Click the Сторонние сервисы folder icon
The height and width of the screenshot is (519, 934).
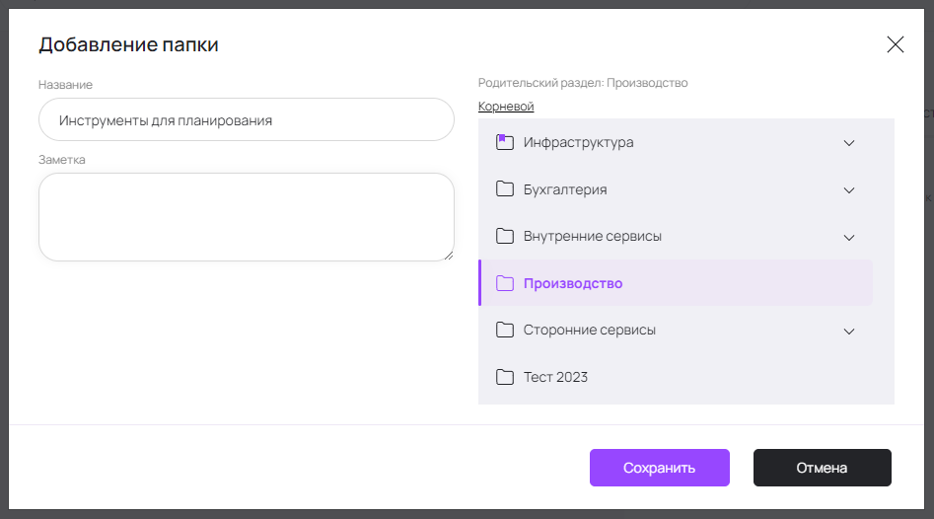click(505, 331)
